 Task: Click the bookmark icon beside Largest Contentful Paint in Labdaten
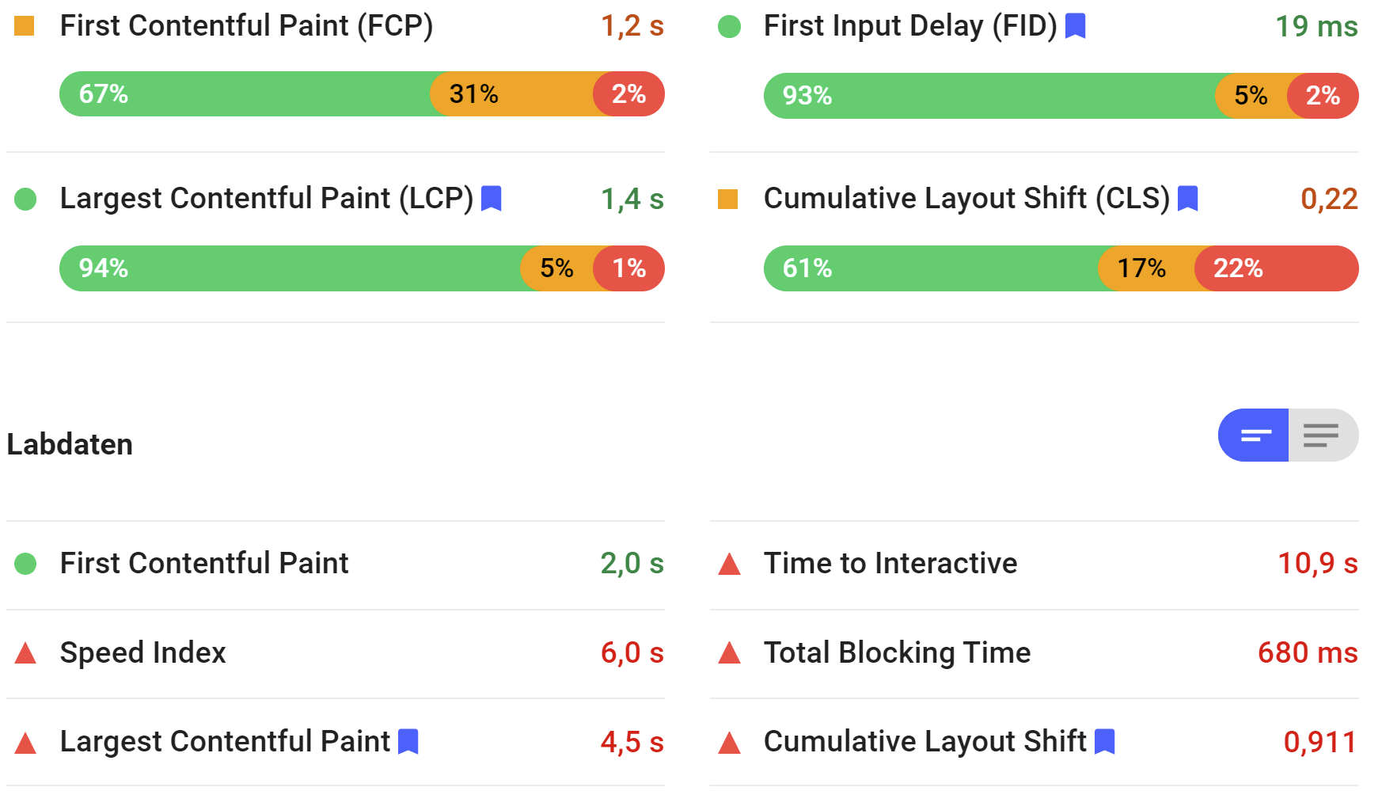(x=408, y=742)
